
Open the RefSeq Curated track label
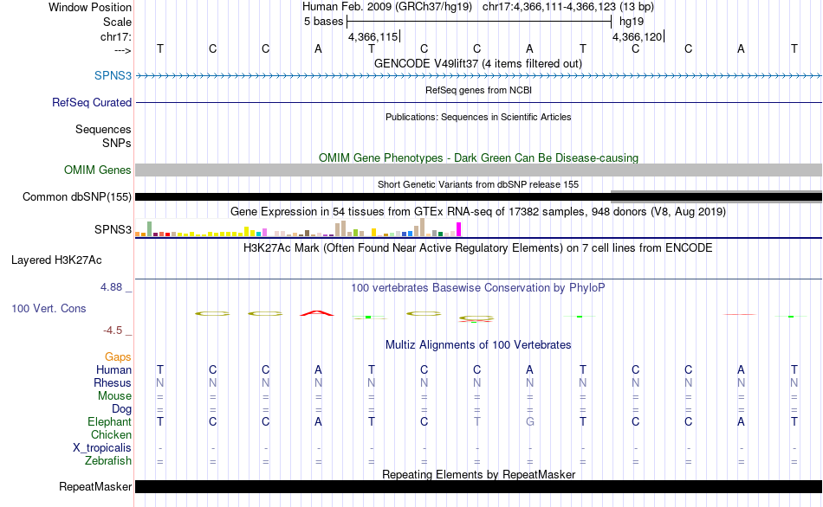pos(91,102)
